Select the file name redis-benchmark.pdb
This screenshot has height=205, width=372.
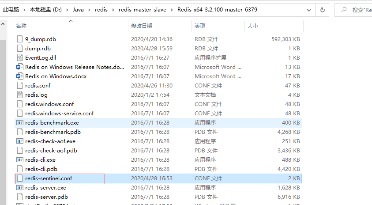pos(53,132)
